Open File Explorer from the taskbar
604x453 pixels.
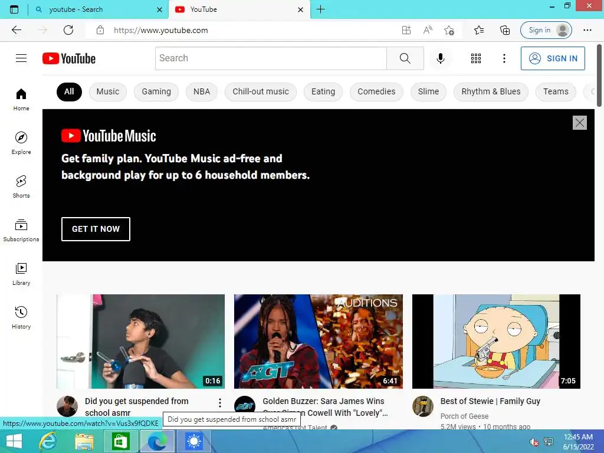click(84, 441)
